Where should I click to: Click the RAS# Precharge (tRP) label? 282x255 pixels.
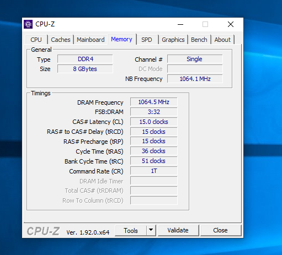[x=93, y=142]
